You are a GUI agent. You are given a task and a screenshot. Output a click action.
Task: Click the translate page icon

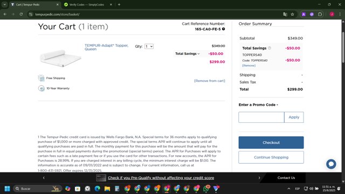click(285, 15)
